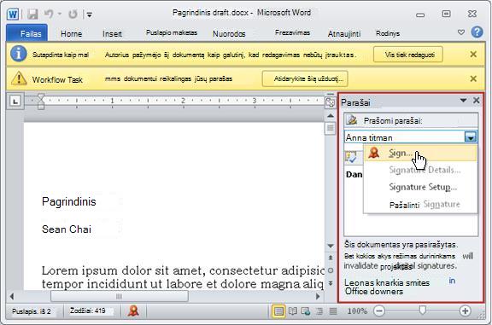Zoom out with the minus button
Viewport: 492px width, 325px height.
coord(379,311)
